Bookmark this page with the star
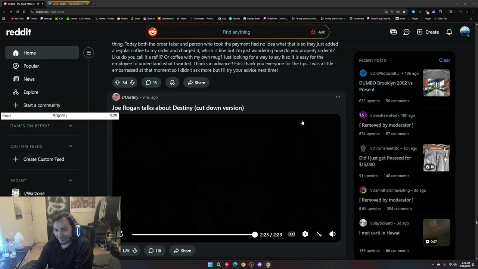Screen dimensions: 478x269 (404, 12)
